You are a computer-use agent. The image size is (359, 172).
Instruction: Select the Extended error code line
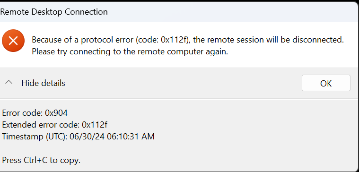[55, 125]
